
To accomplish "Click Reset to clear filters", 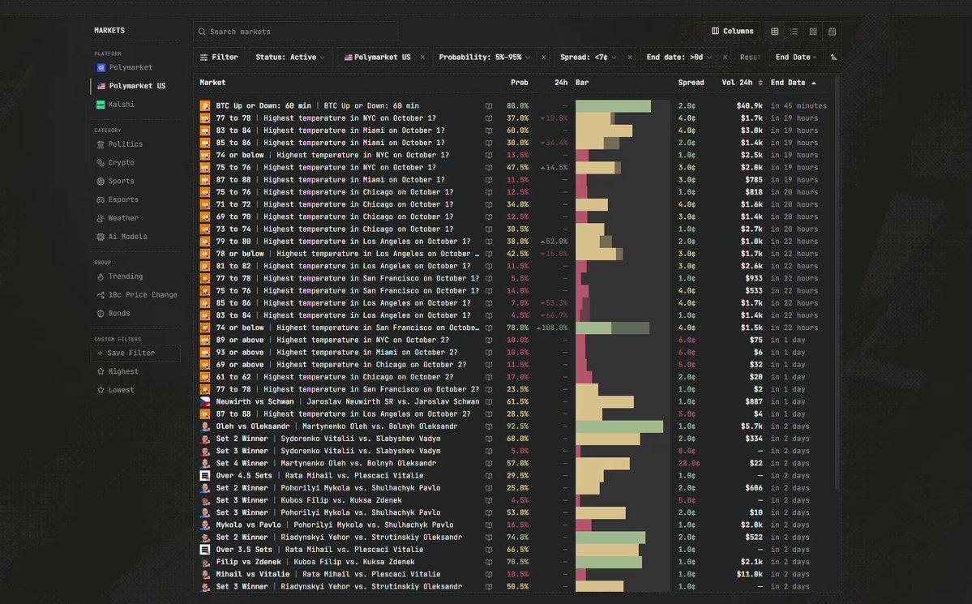I will (750, 57).
